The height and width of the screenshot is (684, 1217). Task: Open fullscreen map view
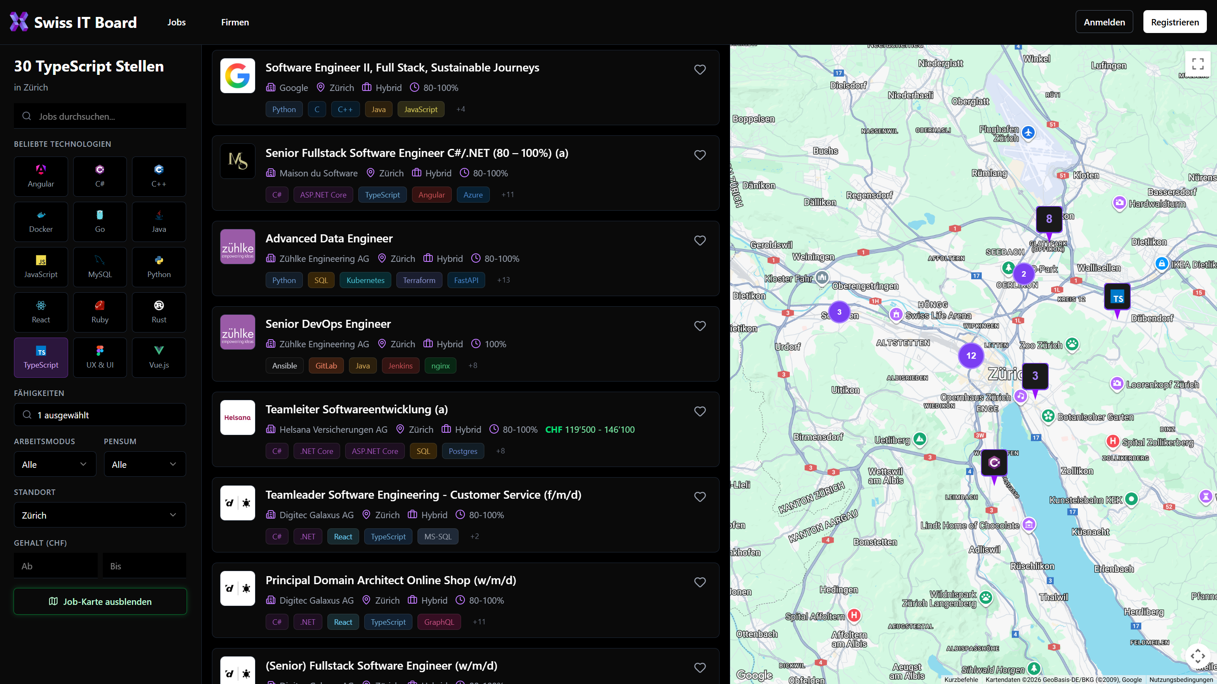[x=1197, y=64]
